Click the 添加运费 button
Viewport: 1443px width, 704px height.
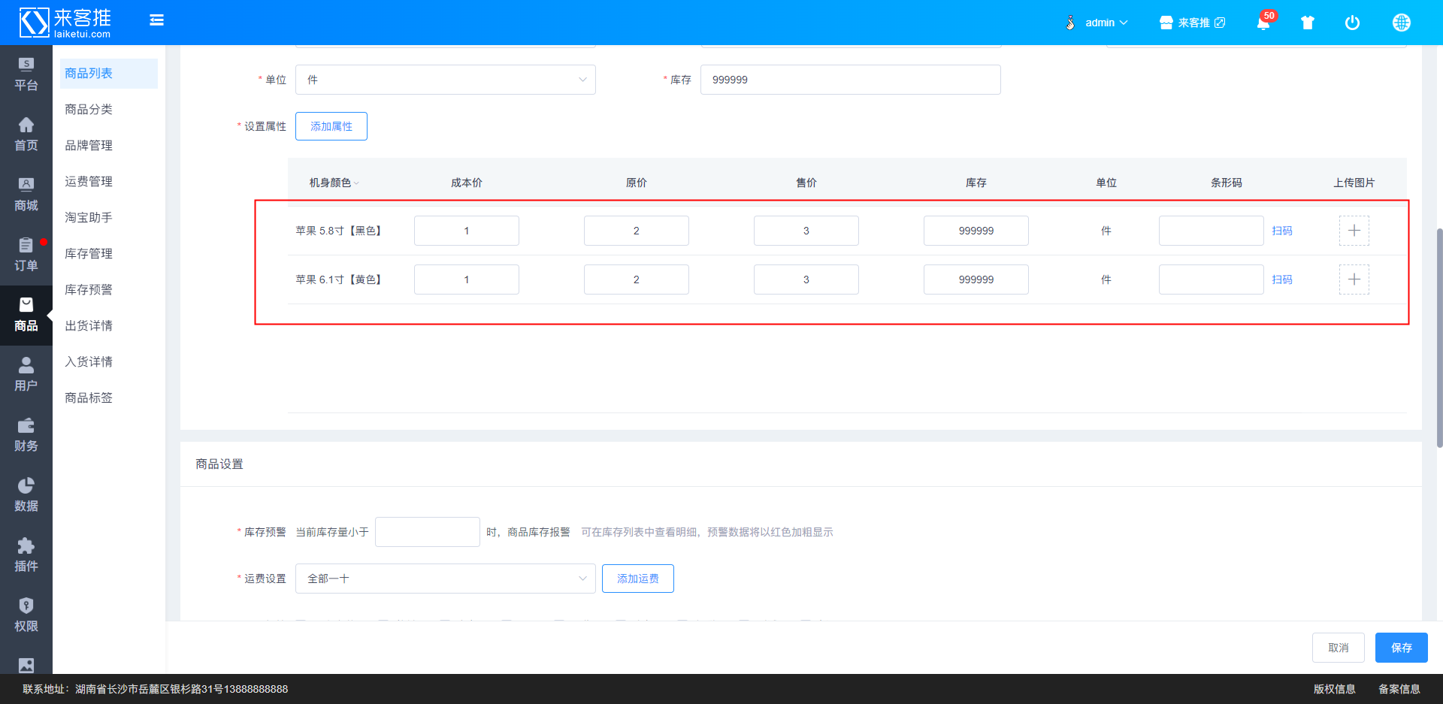(x=638, y=579)
